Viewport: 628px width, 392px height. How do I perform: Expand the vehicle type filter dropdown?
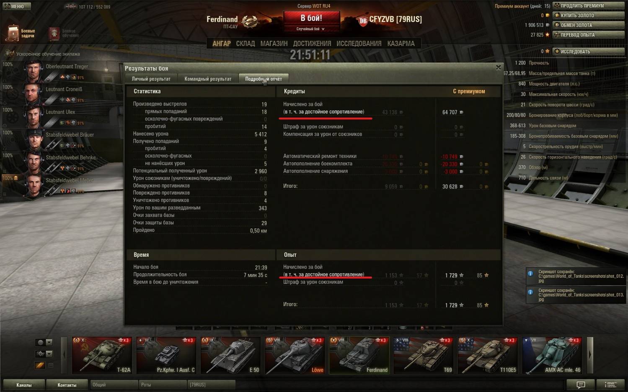(44, 354)
